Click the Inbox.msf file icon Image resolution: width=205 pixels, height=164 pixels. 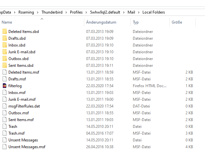pos(5,93)
